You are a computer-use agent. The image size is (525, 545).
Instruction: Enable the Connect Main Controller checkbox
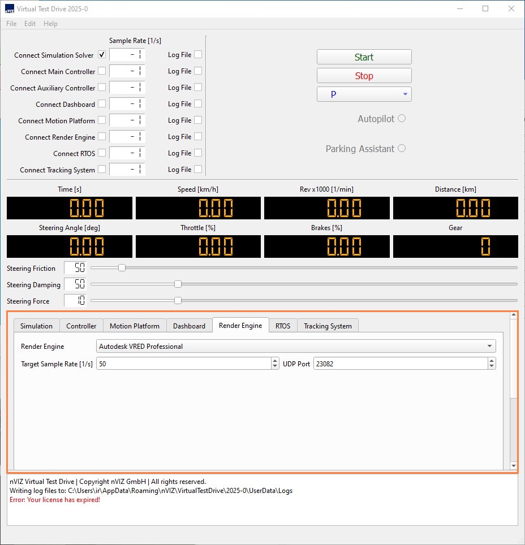102,71
